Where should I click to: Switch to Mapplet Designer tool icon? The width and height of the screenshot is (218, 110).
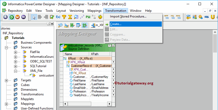(x=78, y=25)
